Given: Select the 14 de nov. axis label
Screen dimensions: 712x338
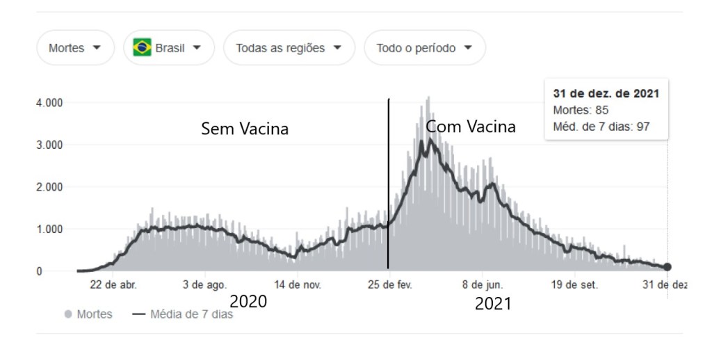Looking at the screenshot, I should [x=297, y=284].
